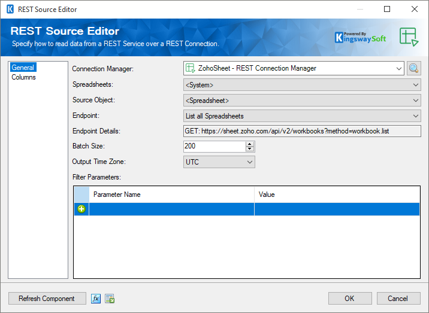Click the Filter Parameters label
Image resolution: width=429 pixels, height=313 pixels.
[x=96, y=177]
